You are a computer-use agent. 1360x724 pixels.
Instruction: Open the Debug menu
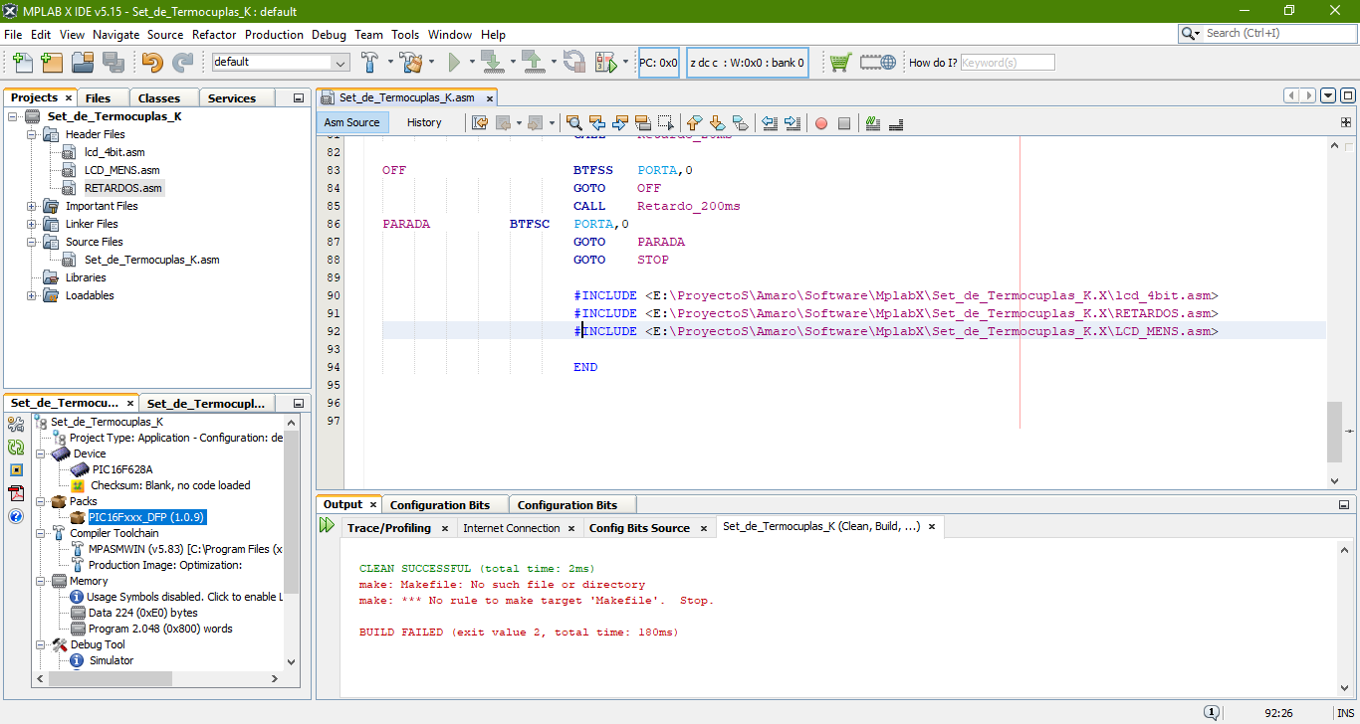[x=329, y=34]
